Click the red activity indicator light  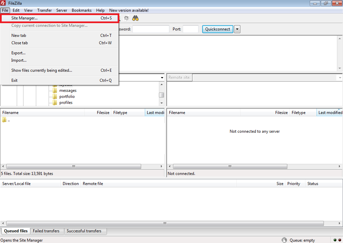[x=340, y=240]
